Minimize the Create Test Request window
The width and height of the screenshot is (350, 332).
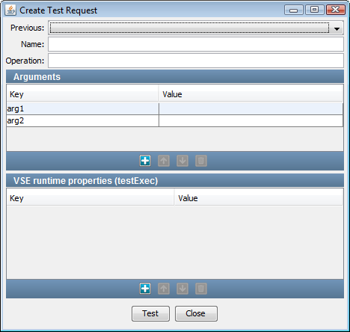(x=294, y=10)
